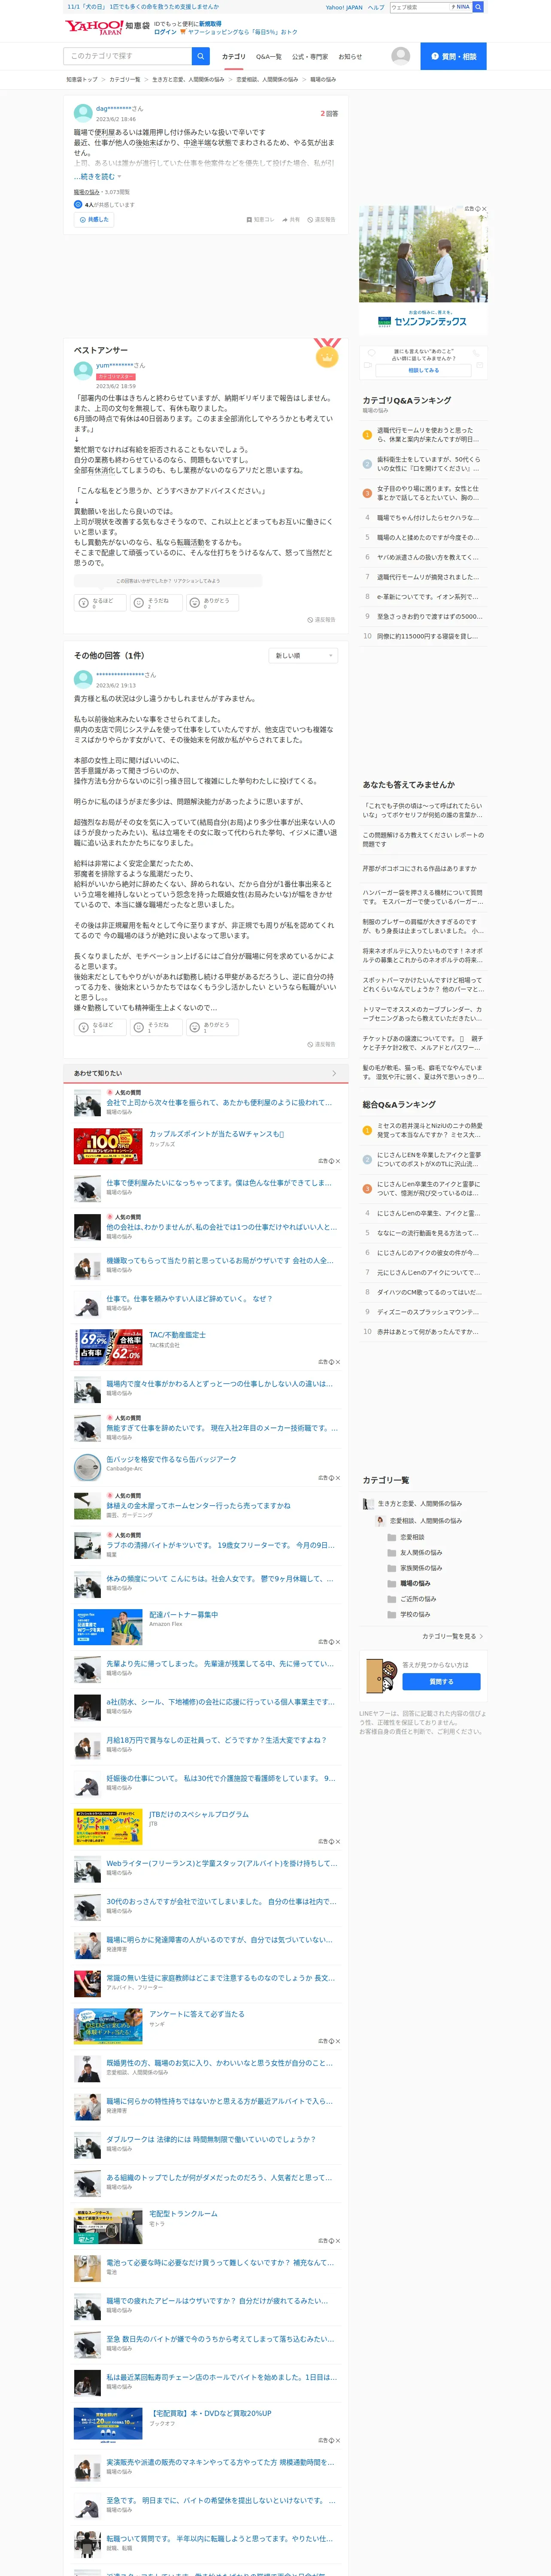Screen dimensions: 551x2576
Task: Open 職場の悩み in category list
Action: click(415, 1583)
